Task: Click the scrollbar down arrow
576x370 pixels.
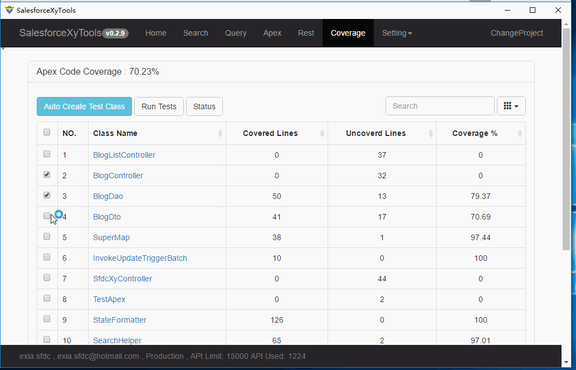Action: (566, 363)
